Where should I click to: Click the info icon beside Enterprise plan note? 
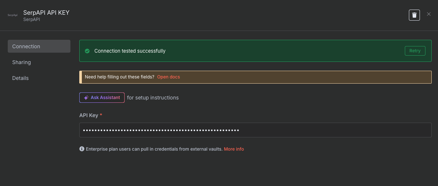pyautogui.click(x=82, y=149)
